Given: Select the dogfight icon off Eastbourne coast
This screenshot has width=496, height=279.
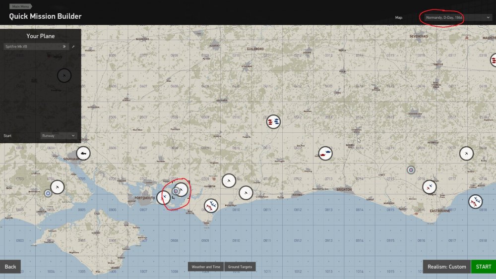Looking at the screenshot, I should coord(475,201).
